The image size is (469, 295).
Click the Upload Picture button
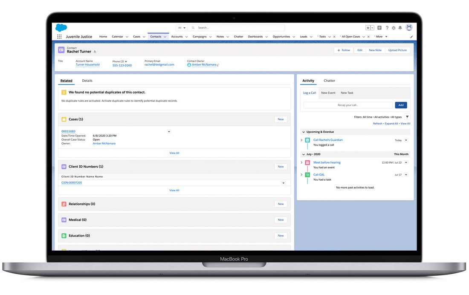pos(397,50)
